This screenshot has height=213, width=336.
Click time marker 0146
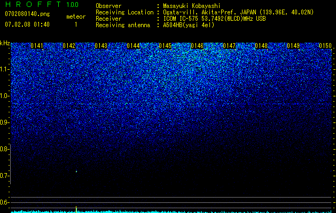coord(197,46)
